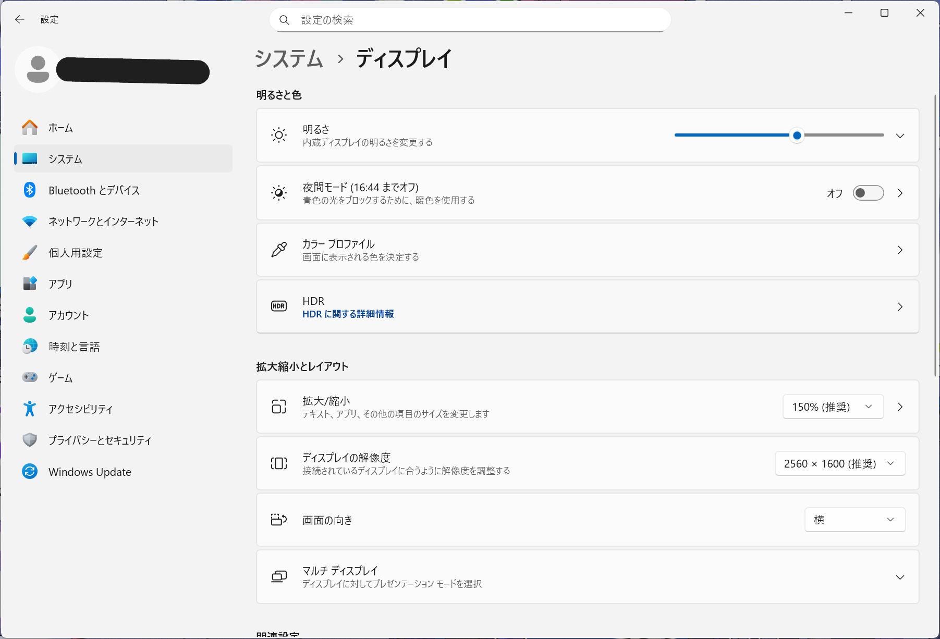Select 時刻と言語 in the sidebar
This screenshot has height=639, width=940.
point(74,347)
